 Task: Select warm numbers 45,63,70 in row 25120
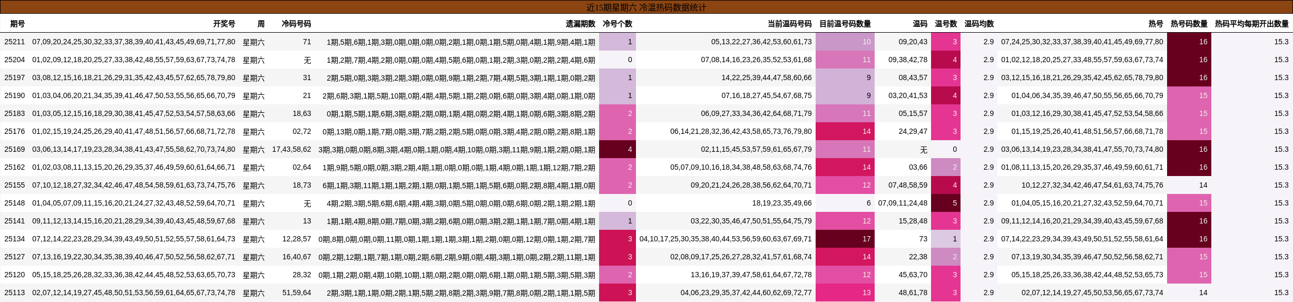pyautogui.click(x=913, y=275)
